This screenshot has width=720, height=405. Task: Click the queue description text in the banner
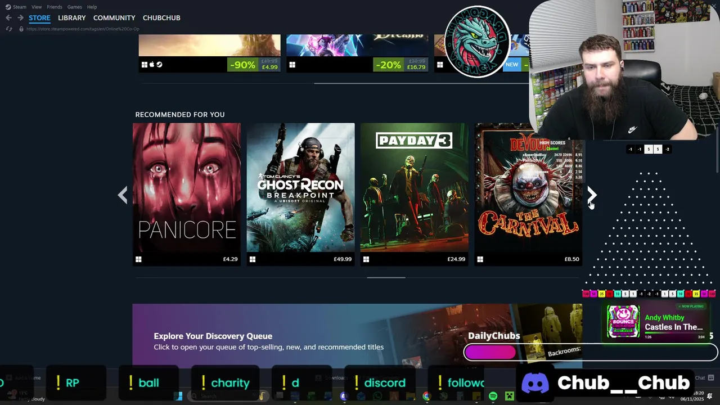269,348
